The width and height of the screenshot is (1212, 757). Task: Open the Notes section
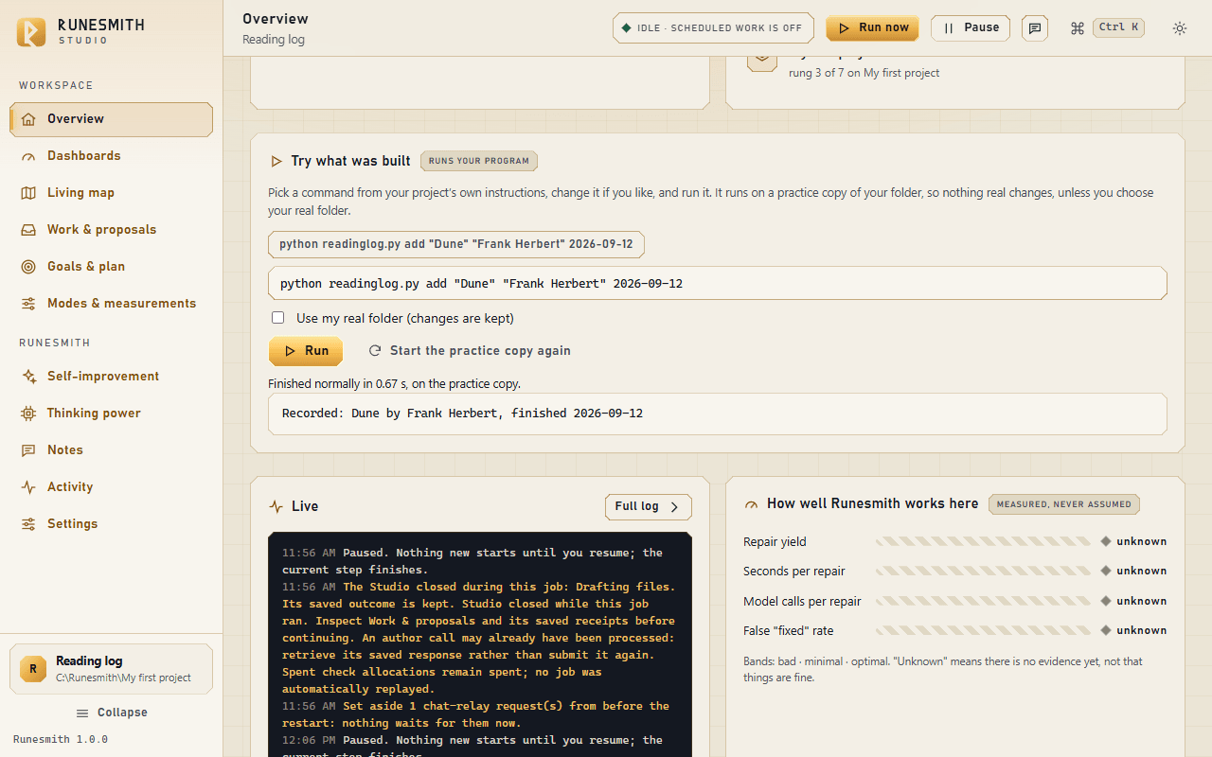pyautogui.click(x=111, y=450)
